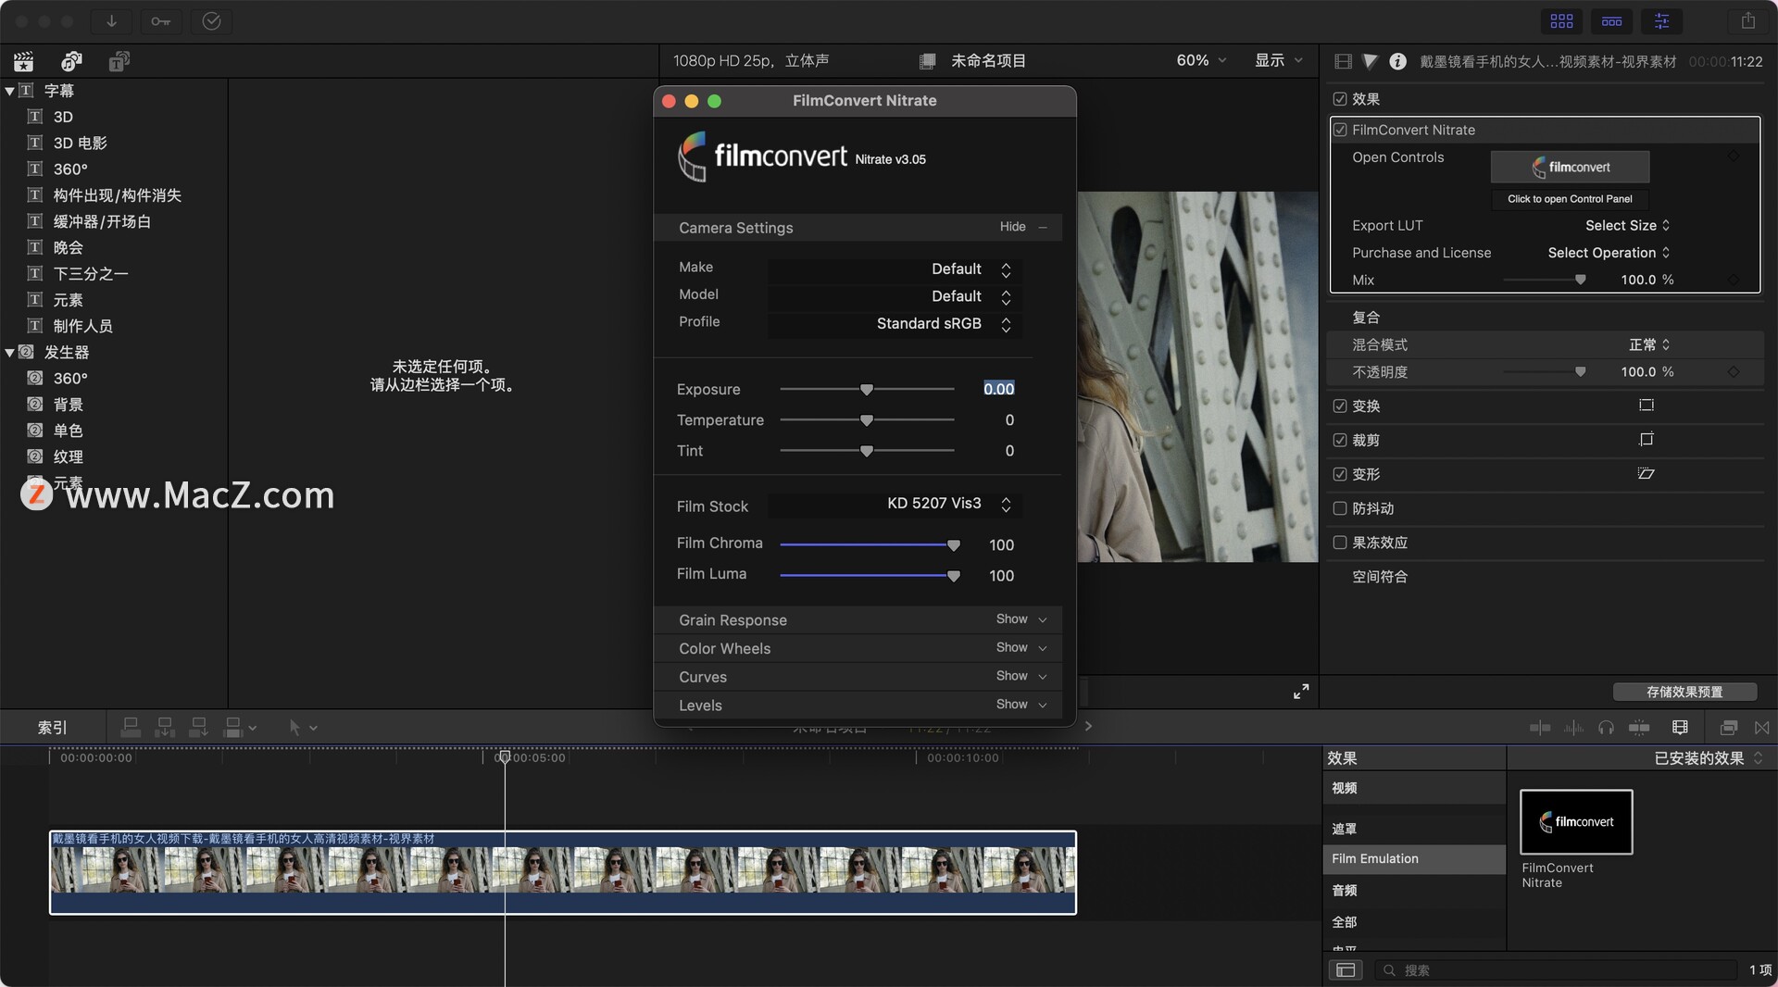Collapse the 发生器 tree category
1778x987 pixels.
click(x=9, y=353)
